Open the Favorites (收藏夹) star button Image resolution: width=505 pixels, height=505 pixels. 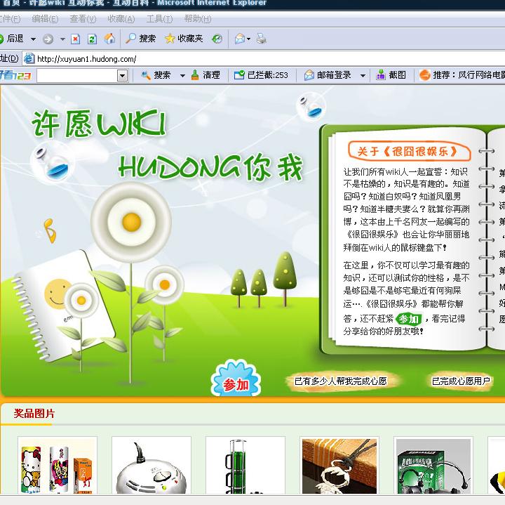click(184, 39)
